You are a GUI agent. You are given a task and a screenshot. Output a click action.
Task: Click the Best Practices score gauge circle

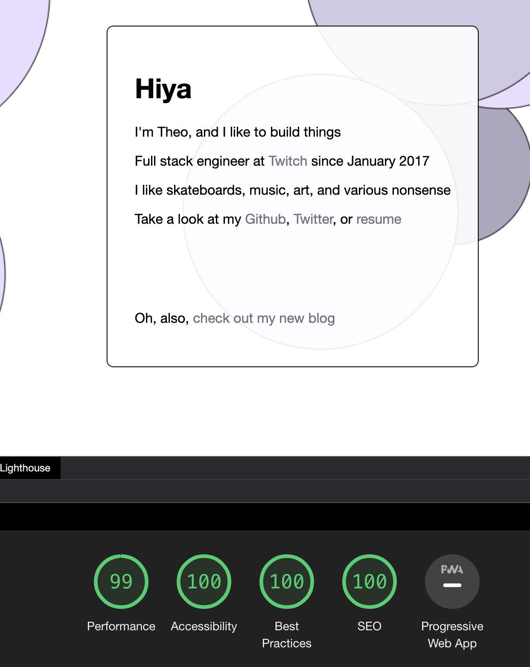pyautogui.click(x=287, y=582)
